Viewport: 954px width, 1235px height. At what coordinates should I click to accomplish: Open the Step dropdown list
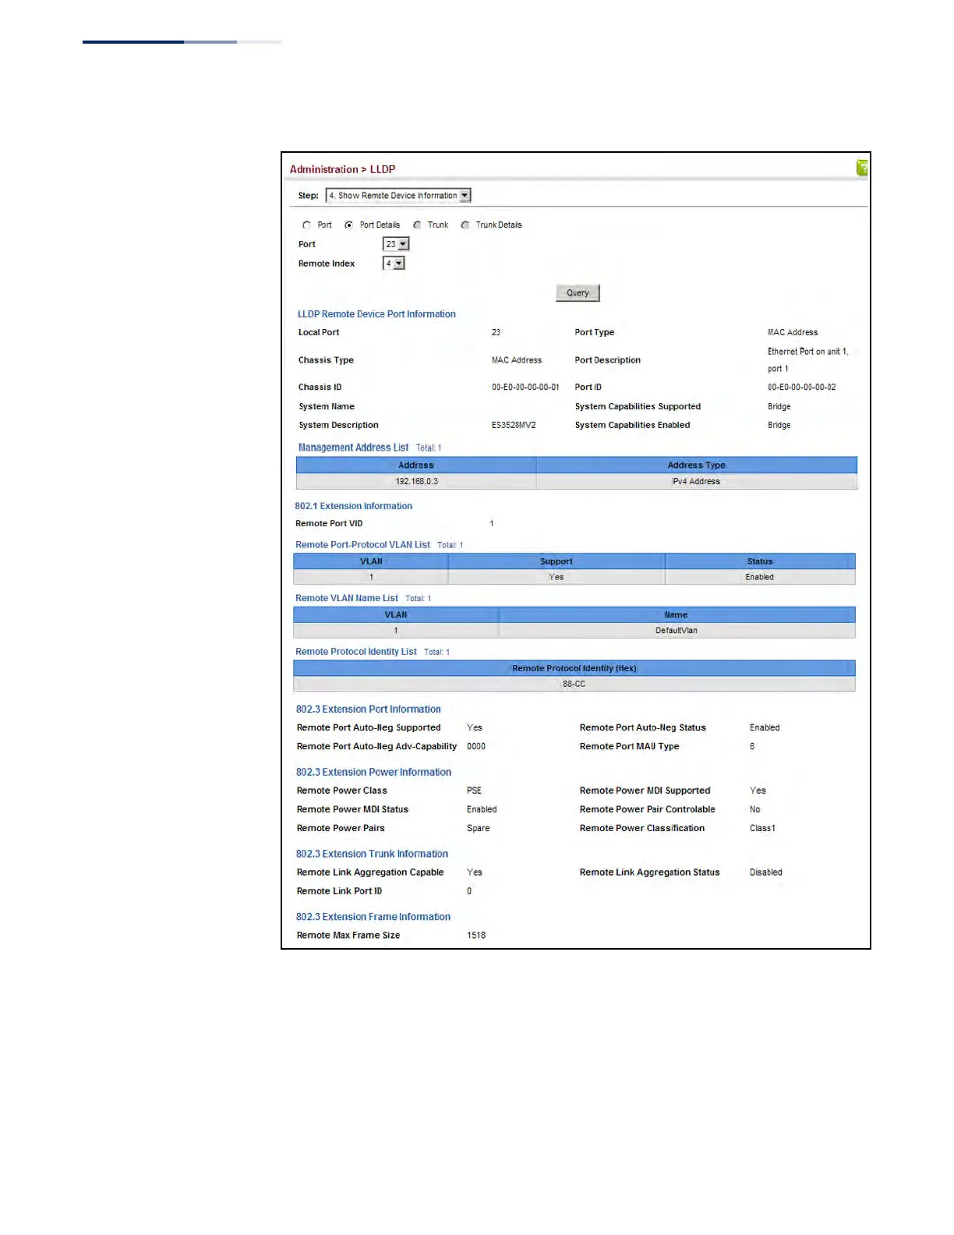[398, 196]
